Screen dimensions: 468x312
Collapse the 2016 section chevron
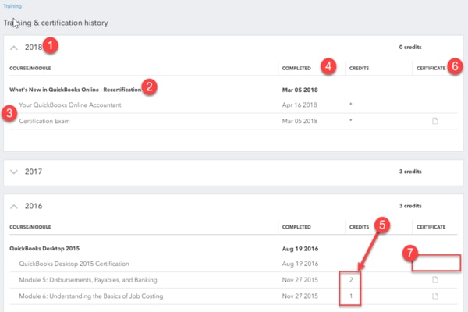(14, 206)
